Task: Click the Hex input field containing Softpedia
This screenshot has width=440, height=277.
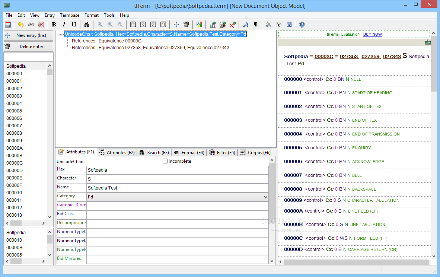Action: pos(177,170)
